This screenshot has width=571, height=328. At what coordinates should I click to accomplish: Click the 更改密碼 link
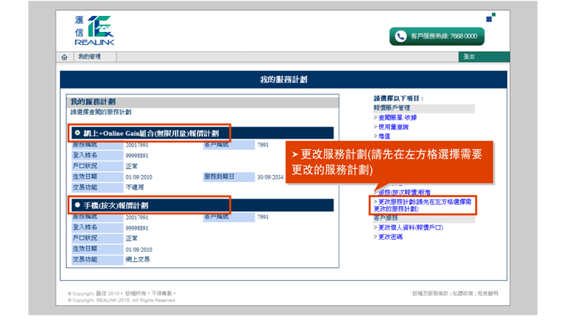390,237
